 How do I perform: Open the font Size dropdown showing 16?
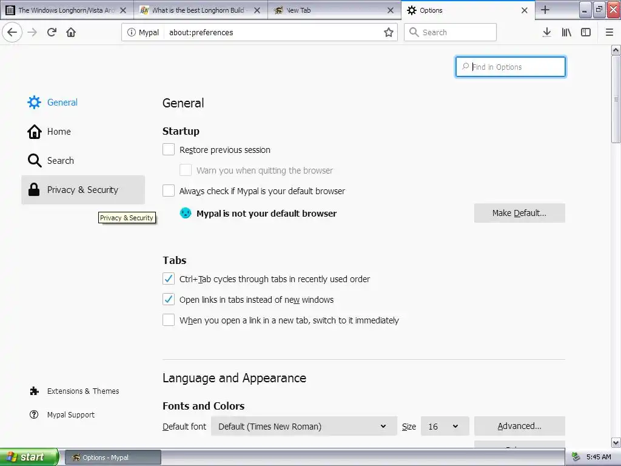445,427
